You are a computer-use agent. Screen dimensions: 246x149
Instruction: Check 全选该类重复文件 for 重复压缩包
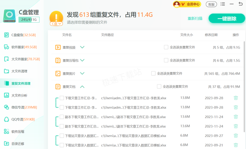166,60
